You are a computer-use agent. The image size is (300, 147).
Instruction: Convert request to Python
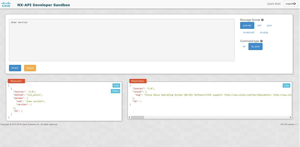tap(115, 91)
